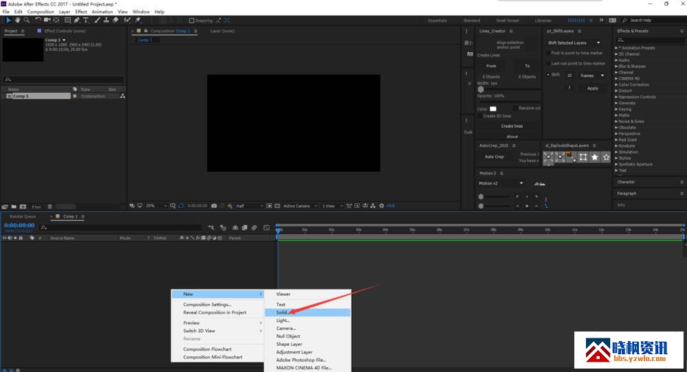The image size is (687, 372).
Task: Select the Horizontal Type tool
Action: (85, 20)
